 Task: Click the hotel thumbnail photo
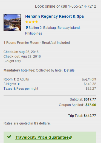coord(12,23)
